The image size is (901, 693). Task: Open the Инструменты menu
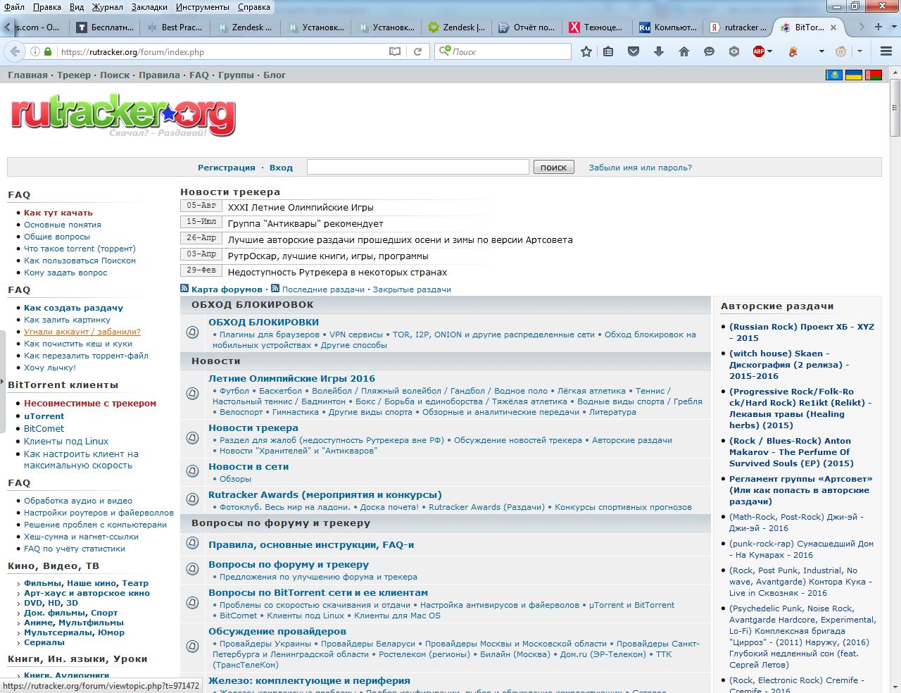pos(203,7)
